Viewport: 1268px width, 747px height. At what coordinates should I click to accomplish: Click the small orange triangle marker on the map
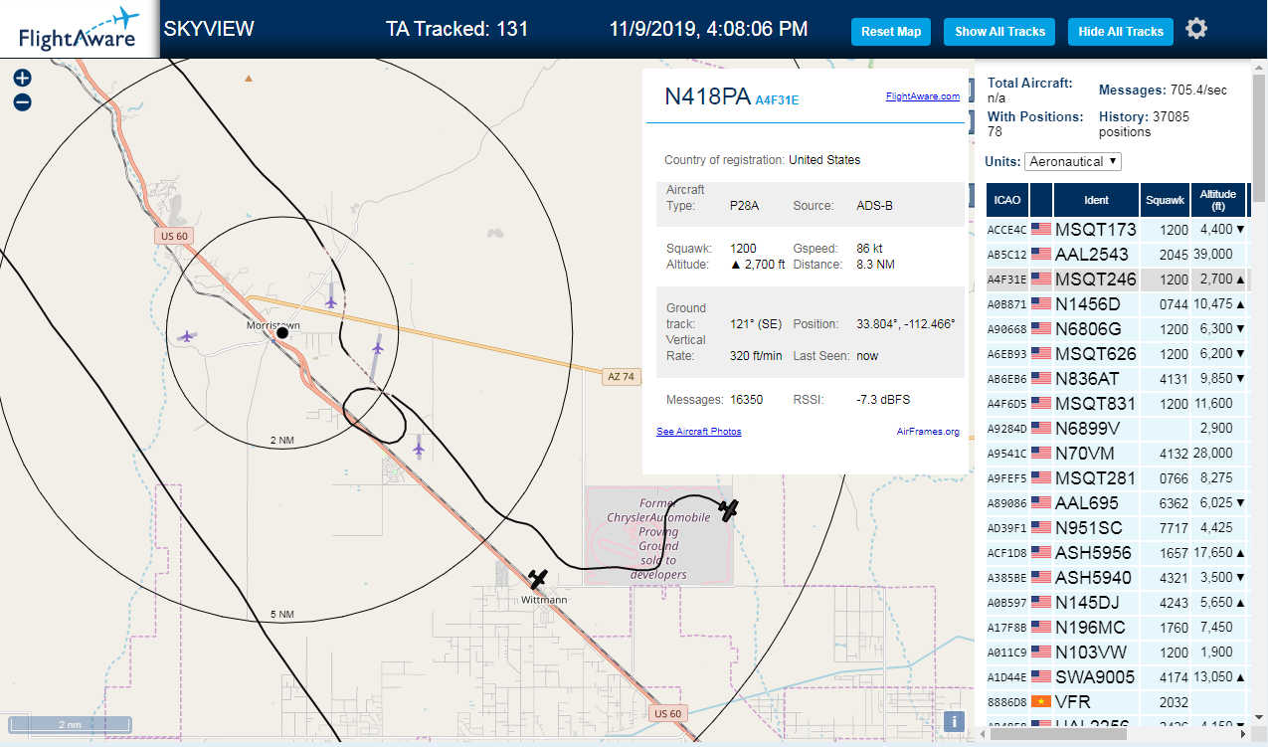coord(249,78)
